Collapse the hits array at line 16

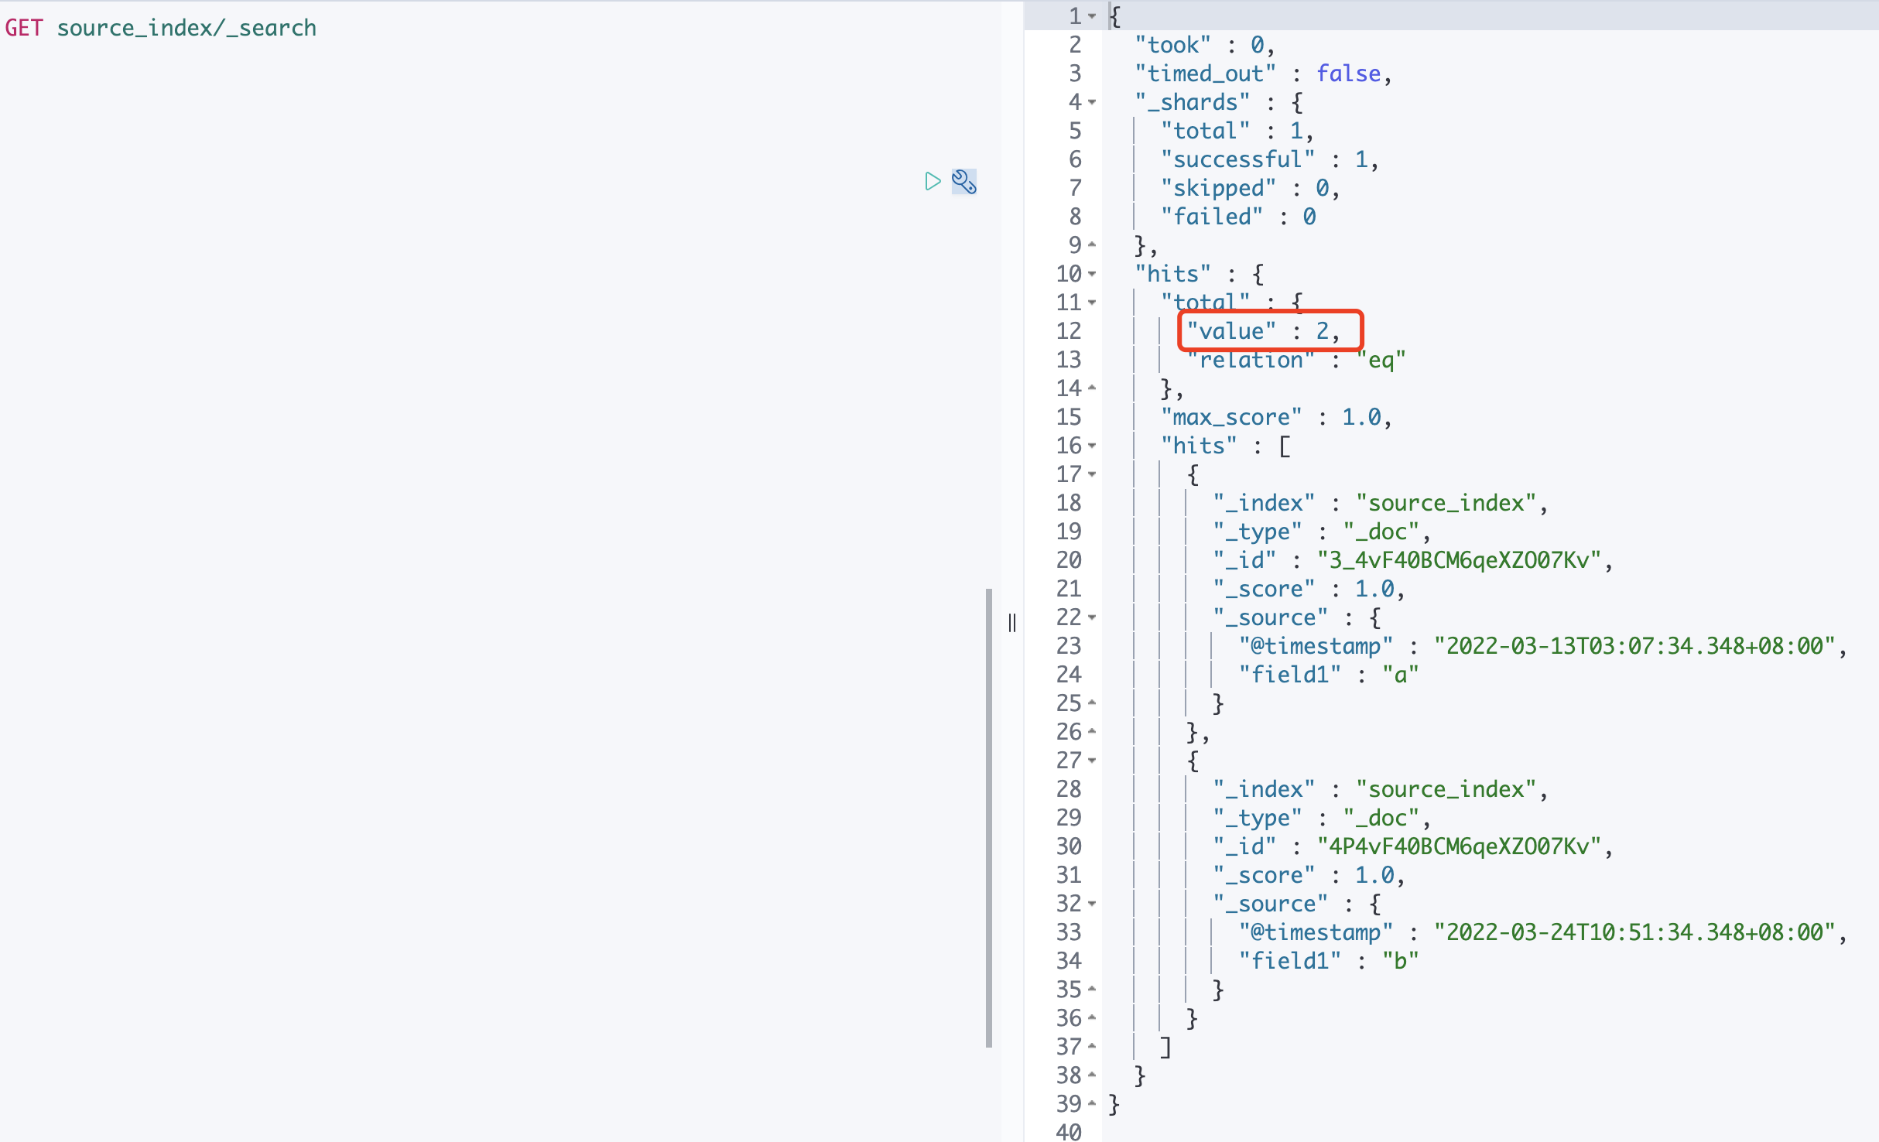[1092, 446]
